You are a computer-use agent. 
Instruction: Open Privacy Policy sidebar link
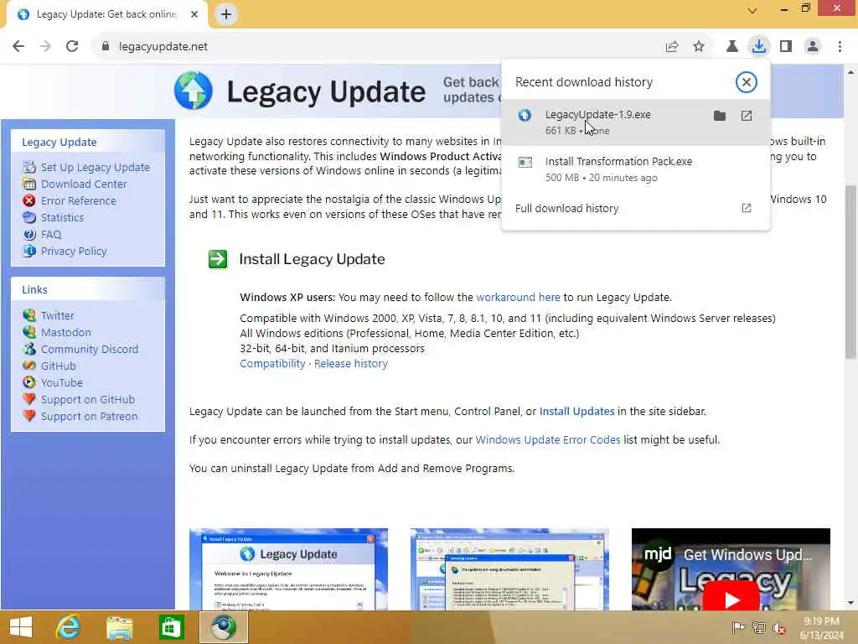click(x=74, y=251)
